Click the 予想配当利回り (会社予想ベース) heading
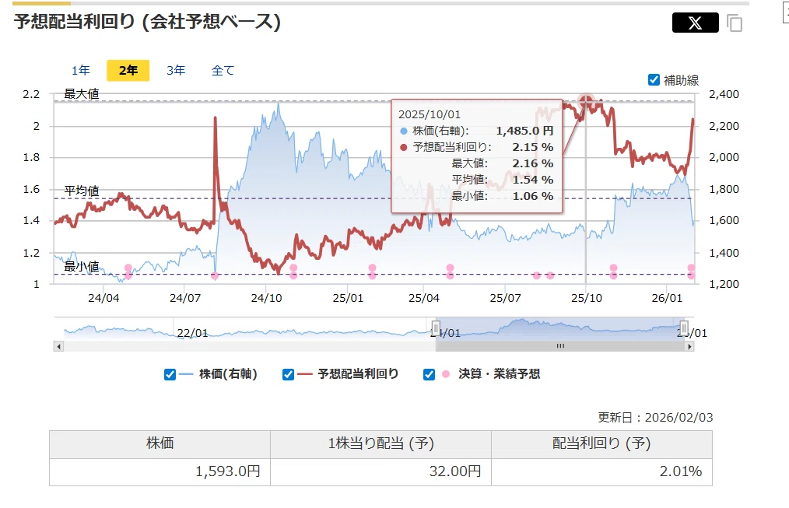 (147, 22)
